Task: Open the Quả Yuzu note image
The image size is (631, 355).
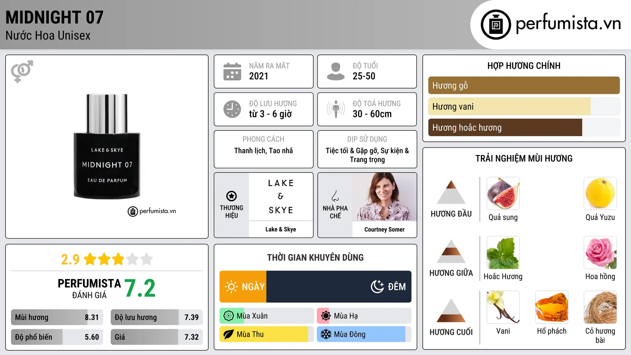Action: [x=600, y=194]
